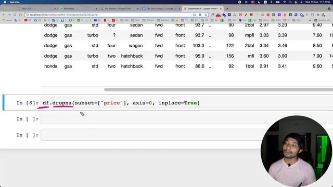The image size is (333, 187).
Task: Click value '86.6' in honda row
Action: (x=200, y=66)
